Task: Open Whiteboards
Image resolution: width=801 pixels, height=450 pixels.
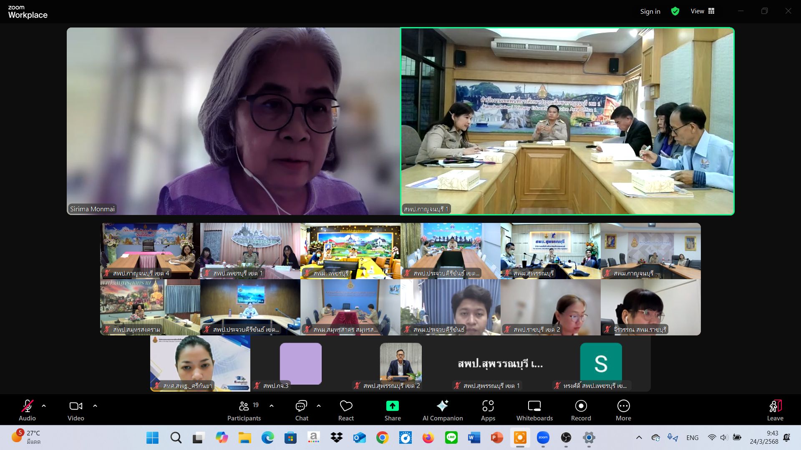Action: (534, 410)
